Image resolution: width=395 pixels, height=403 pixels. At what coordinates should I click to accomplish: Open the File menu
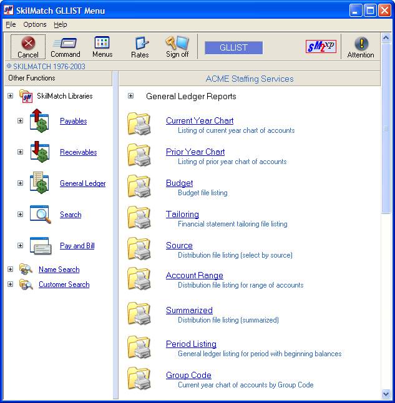[x=11, y=24]
